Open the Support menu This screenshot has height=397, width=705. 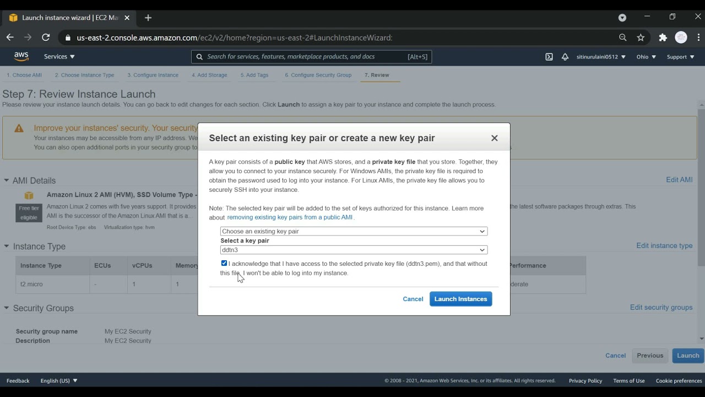(680, 57)
